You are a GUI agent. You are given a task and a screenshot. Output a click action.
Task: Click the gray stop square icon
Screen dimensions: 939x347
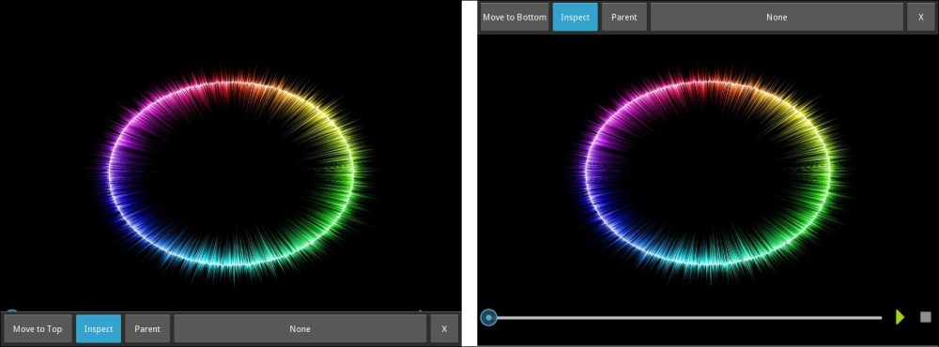pyautogui.click(x=925, y=317)
